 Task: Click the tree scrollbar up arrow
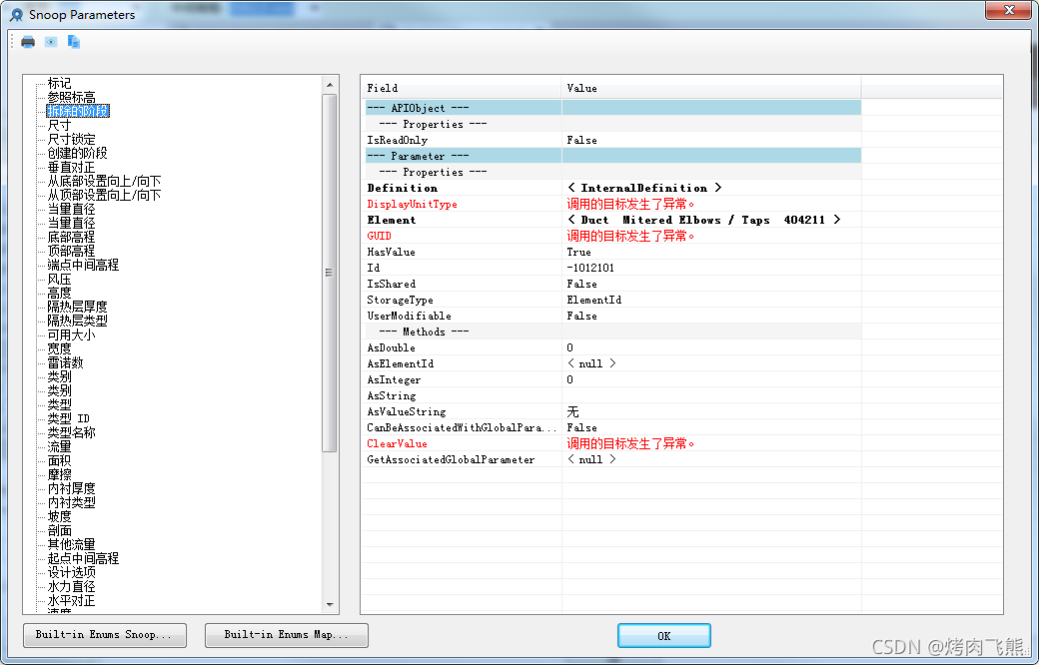(330, 85)
